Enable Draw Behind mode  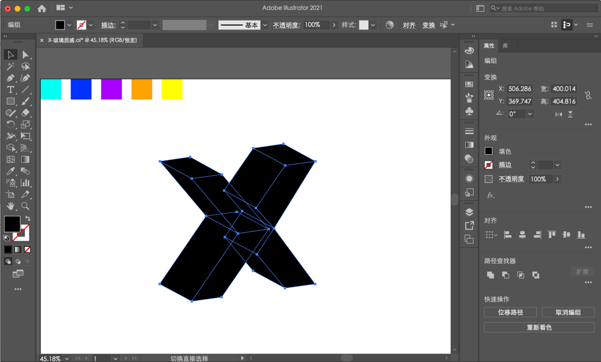(18, 261)
